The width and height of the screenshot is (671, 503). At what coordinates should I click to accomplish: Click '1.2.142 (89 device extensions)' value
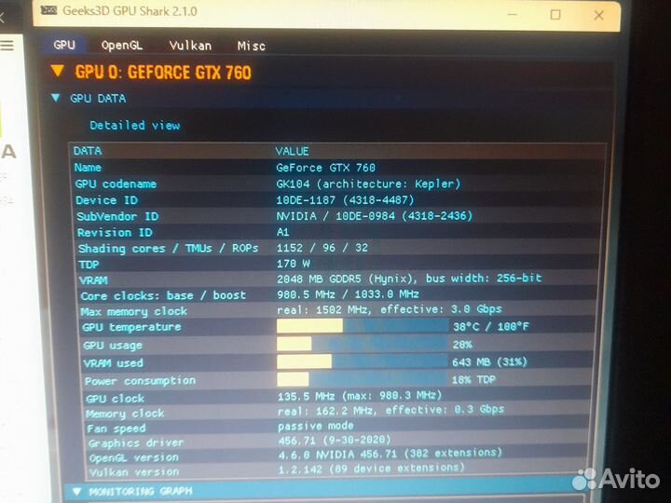click(x=372, y=469)
